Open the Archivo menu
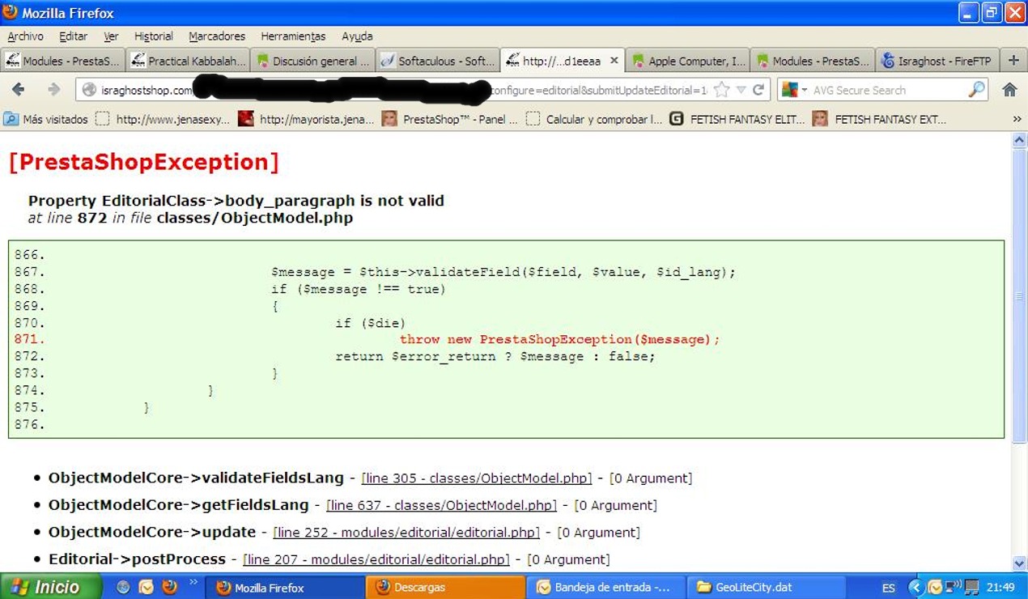The height and width of the screenshot is (599, 1028). pos(25,36)
